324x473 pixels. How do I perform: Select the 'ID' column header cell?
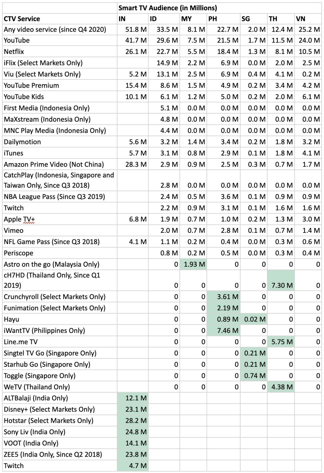pyautogui.click(x=164, y=19)
